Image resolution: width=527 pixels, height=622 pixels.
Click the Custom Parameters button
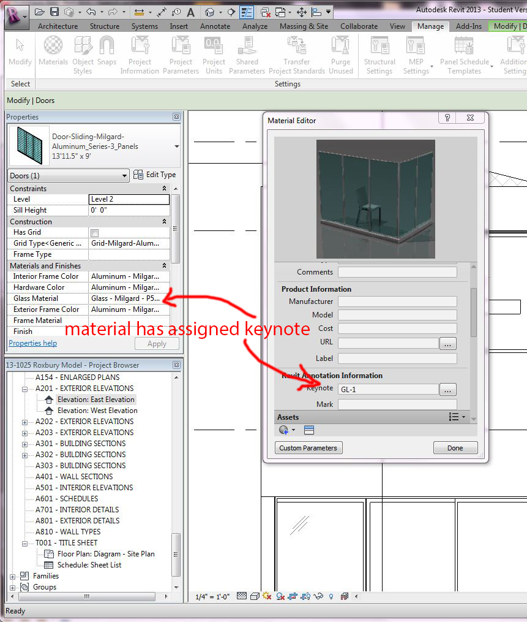coord(308,448)
